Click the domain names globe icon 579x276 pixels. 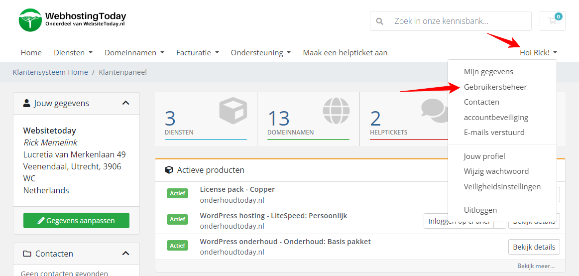click(x=336, y=111)
